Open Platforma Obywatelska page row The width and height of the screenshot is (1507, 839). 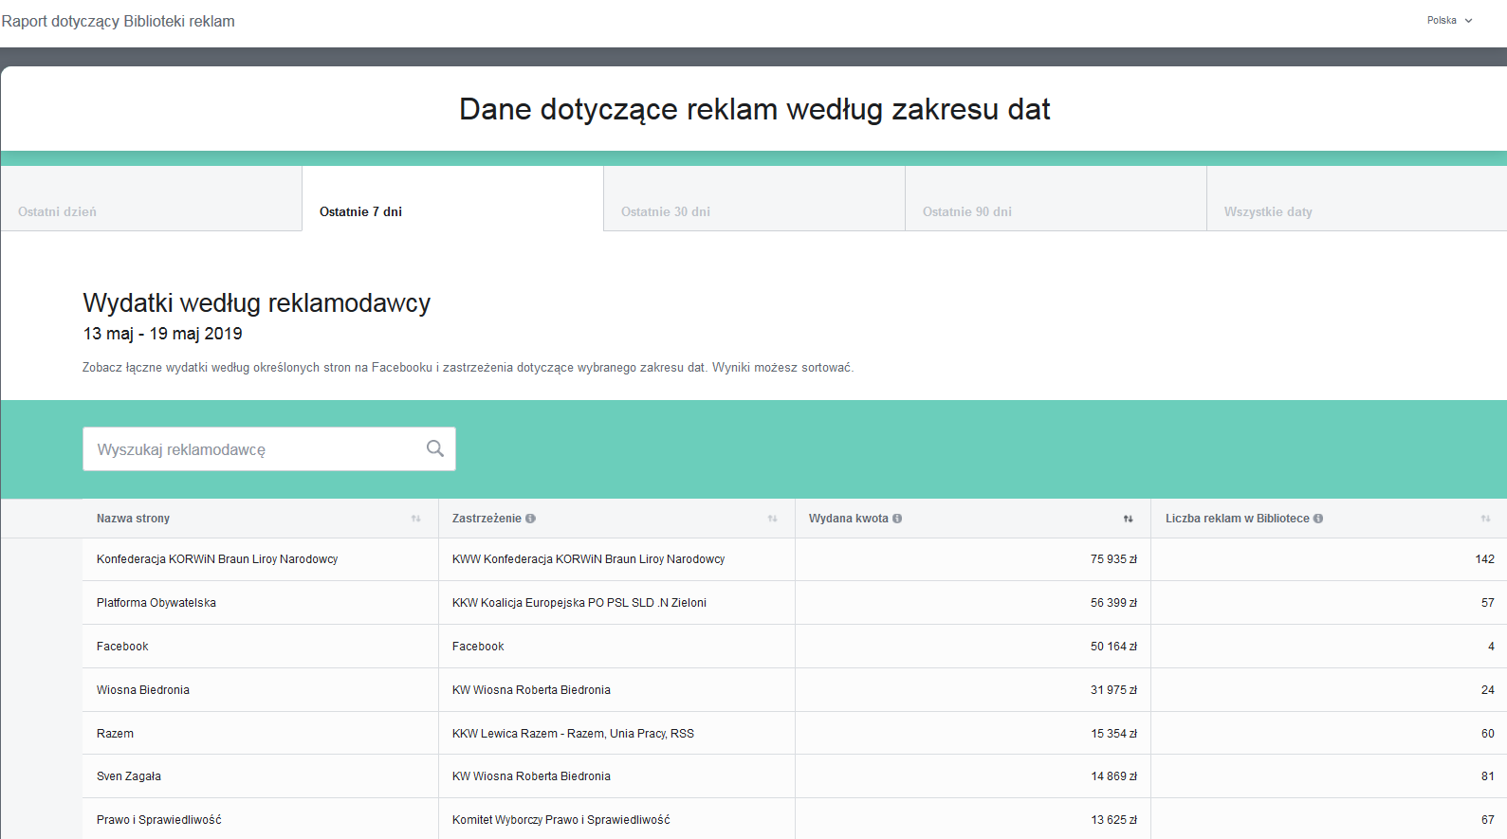(156, 603)
